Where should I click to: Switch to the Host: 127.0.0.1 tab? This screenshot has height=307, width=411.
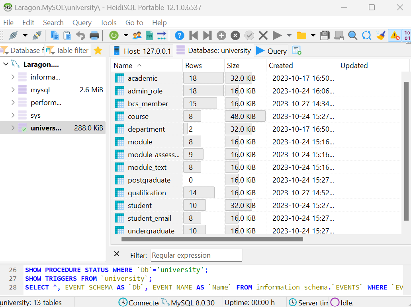coord(142,51)
